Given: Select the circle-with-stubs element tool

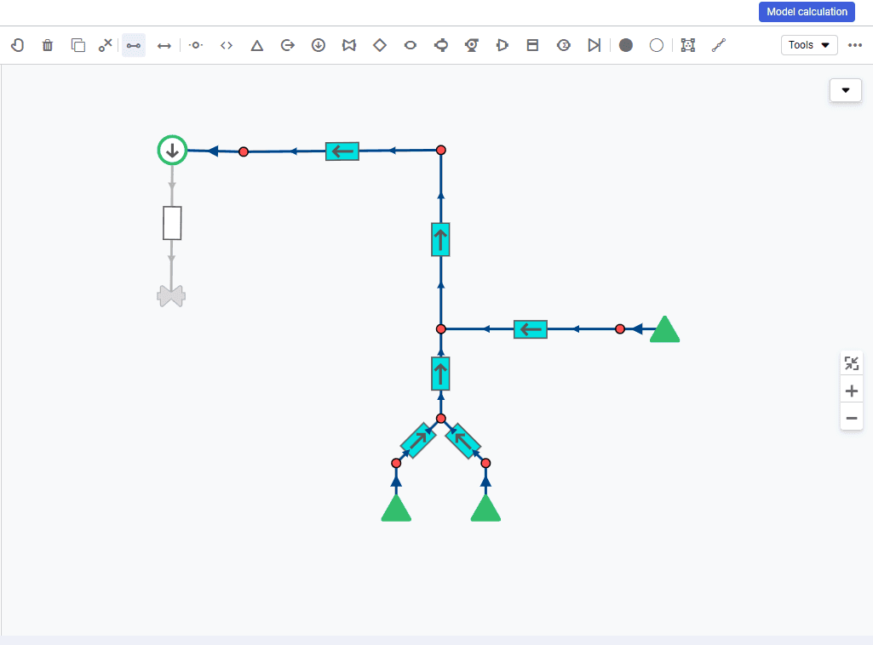Looking at the screenshot, I should (x=441, y=45).
